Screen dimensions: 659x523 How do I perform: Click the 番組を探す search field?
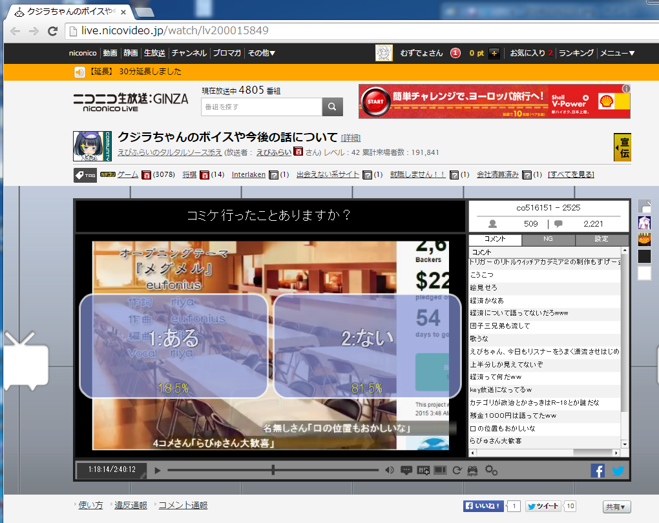click(x=262, y=107)
